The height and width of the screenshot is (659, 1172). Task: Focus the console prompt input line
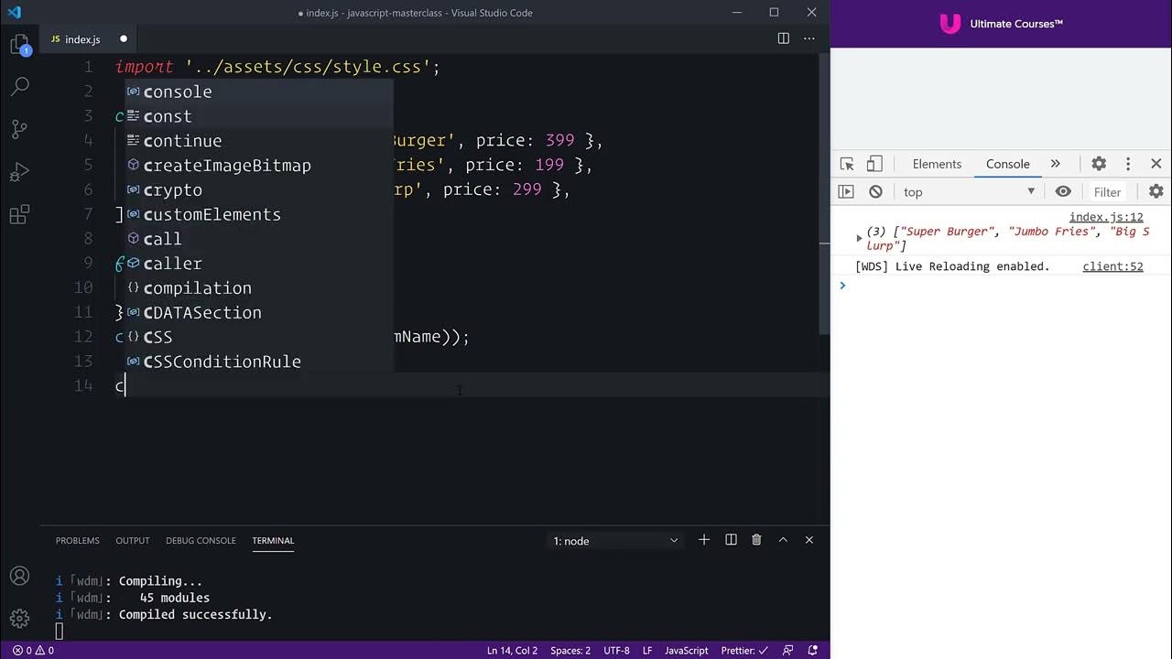click(x=1007, y=286)
